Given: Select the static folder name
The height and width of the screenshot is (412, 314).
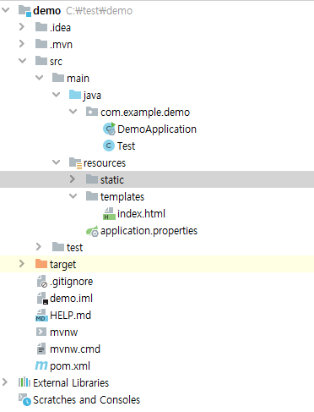Looking at the screenshot, I should (x=112, y=180).
